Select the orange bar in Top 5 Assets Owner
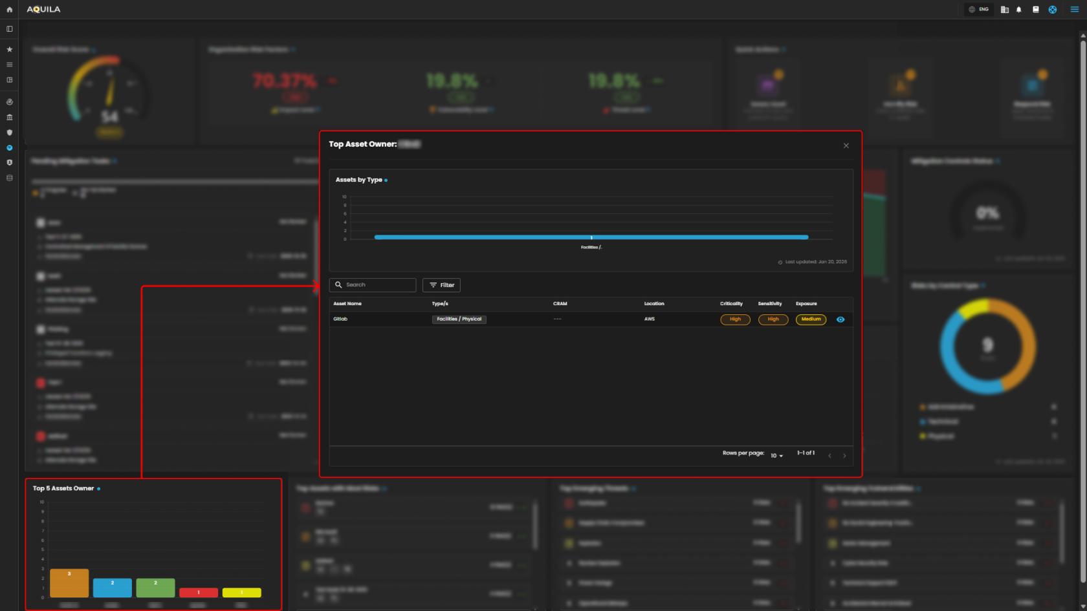This screenshot has width=1087, height=611. click(x=69, y=583)
